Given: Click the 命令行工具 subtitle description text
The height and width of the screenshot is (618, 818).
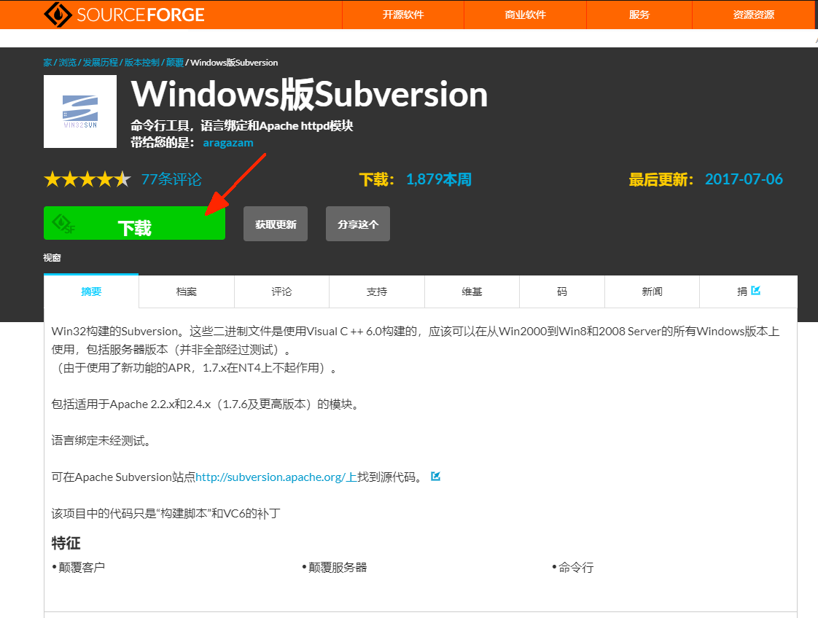Looking at the screenshot, I should coord(242,125).
